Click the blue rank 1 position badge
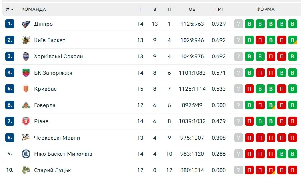 coord(10,24)
